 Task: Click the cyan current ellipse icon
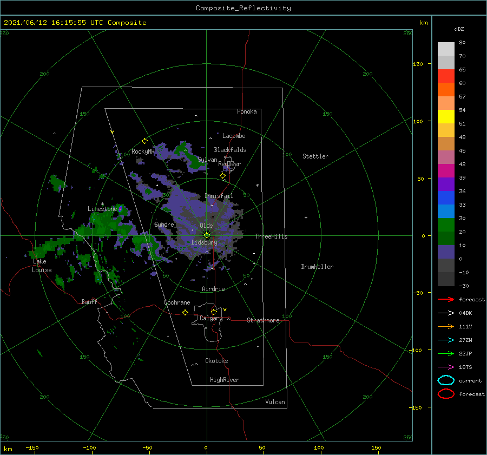coord(446,380)
